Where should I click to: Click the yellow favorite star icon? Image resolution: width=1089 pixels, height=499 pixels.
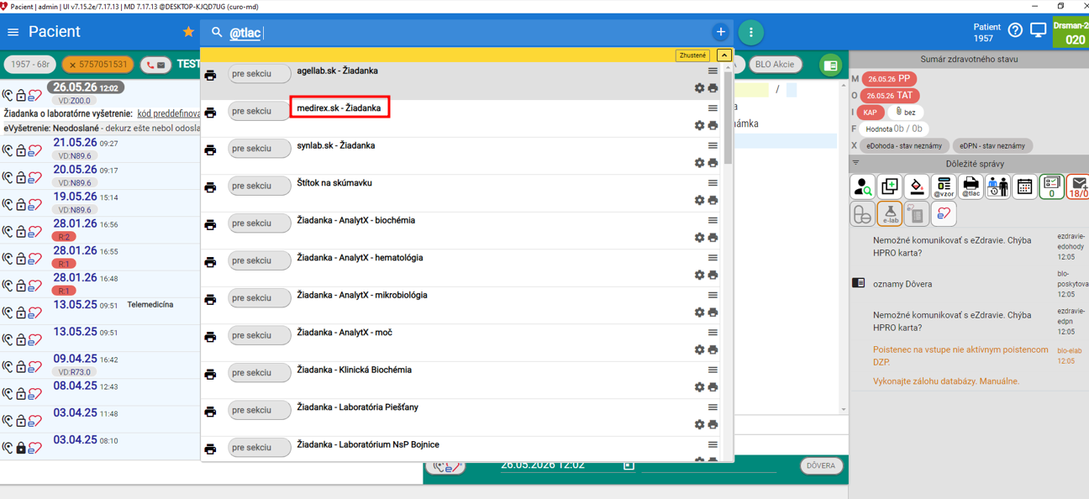click(188, 32)
